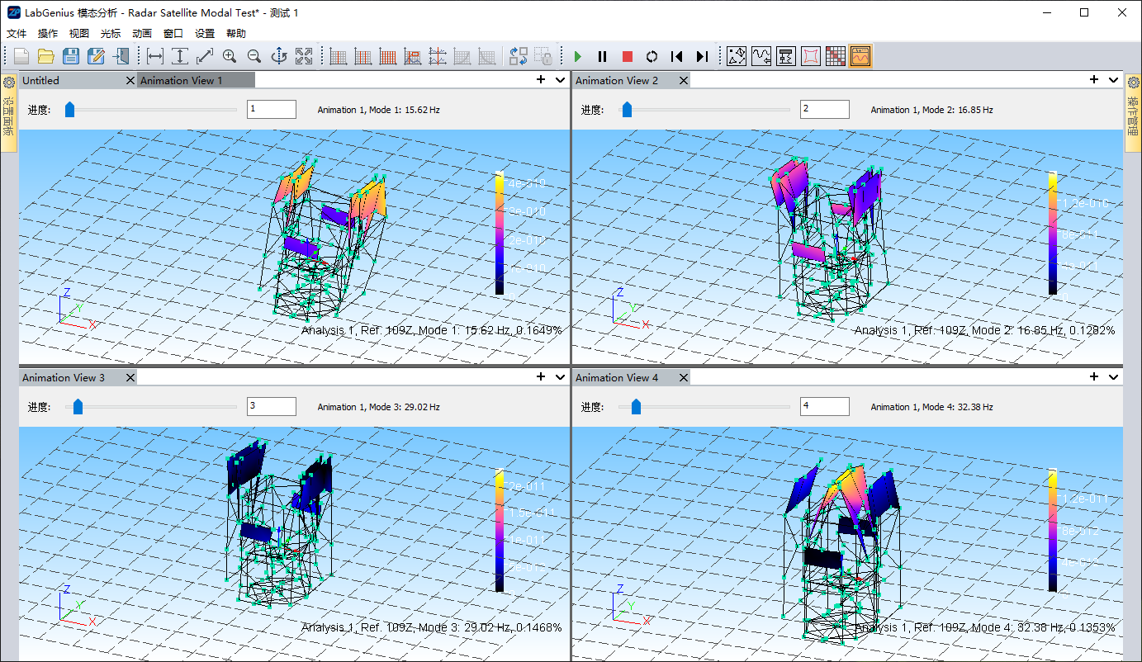Image resolution: width=1142 pixels, height=662 pixels.
Task: Add a tab in Animation View 3 pane
Action: click(541, 376)
